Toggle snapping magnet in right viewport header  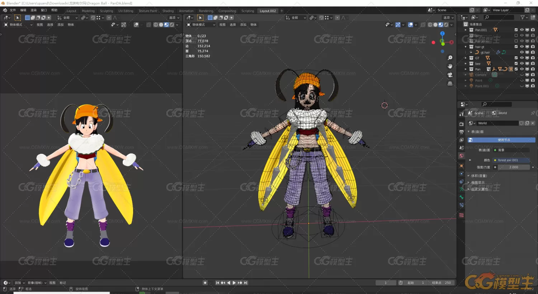pyautogui.click(x=321, y=18)
